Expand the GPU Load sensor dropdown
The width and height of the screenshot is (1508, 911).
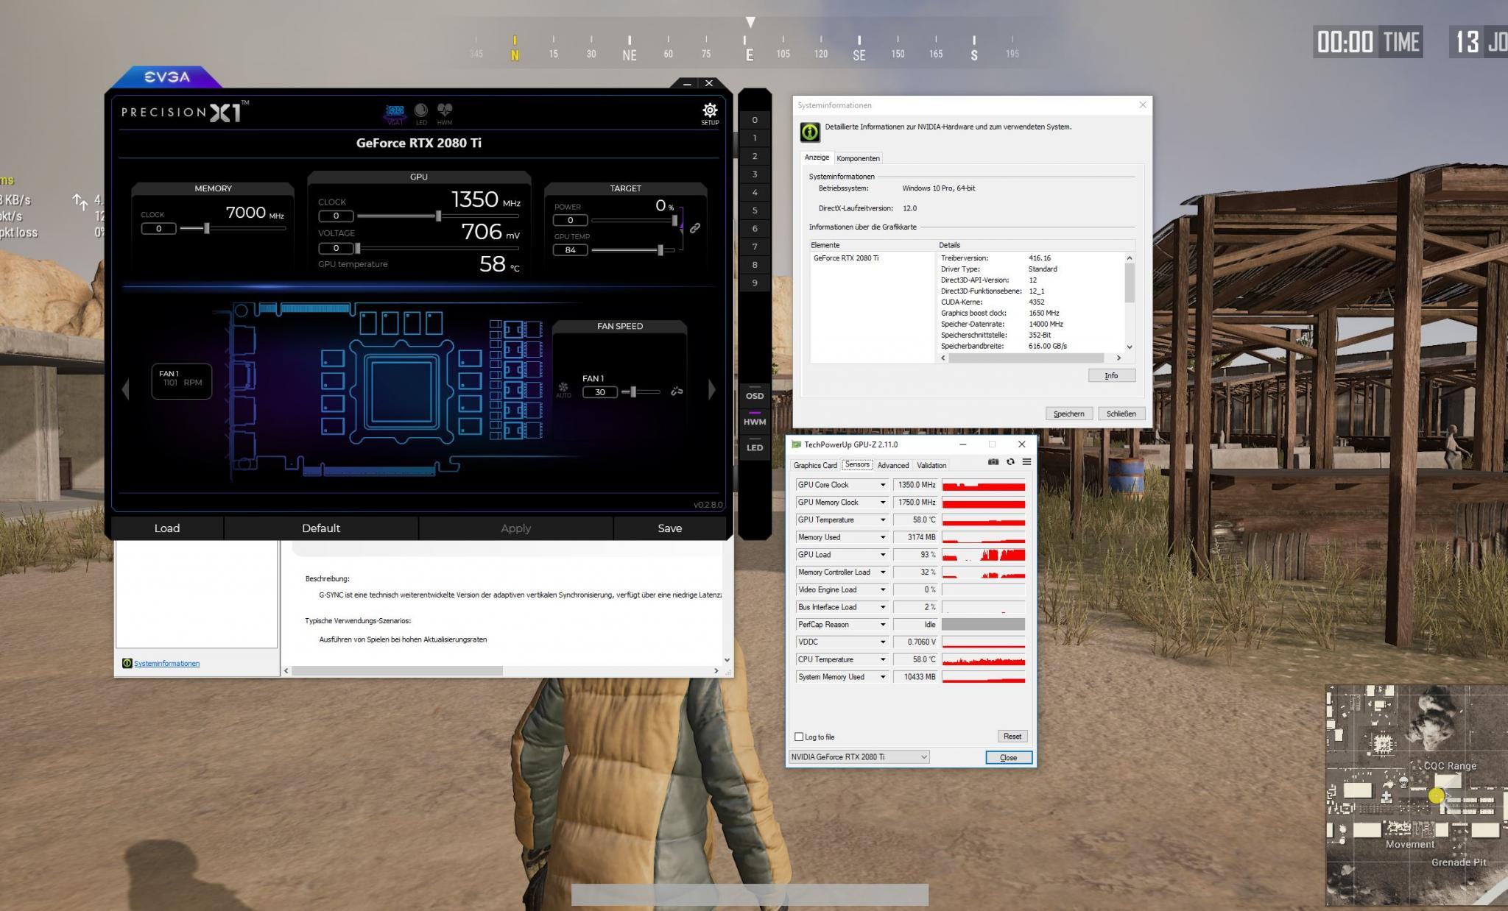pyautogui.click(x=883, y=555)
